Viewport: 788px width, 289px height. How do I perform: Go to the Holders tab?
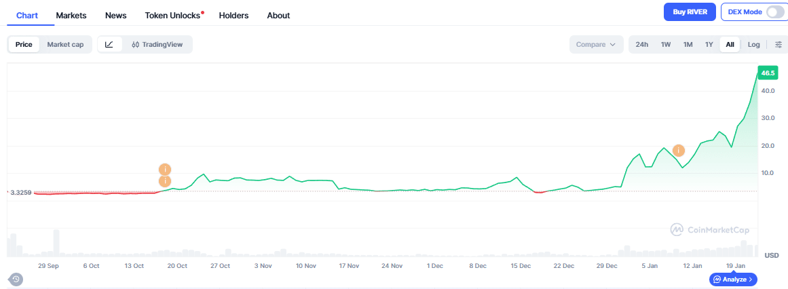coord(233,15)
